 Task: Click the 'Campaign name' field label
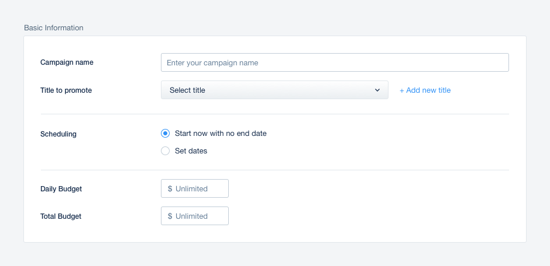67,62
